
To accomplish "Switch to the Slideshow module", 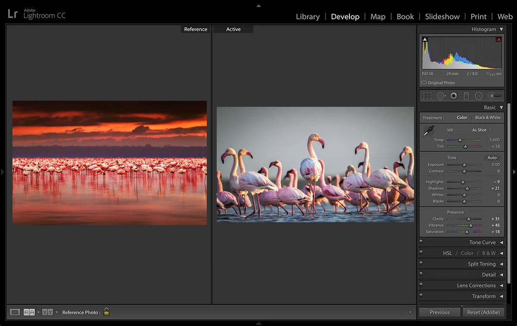I will (x=442, y=17).
